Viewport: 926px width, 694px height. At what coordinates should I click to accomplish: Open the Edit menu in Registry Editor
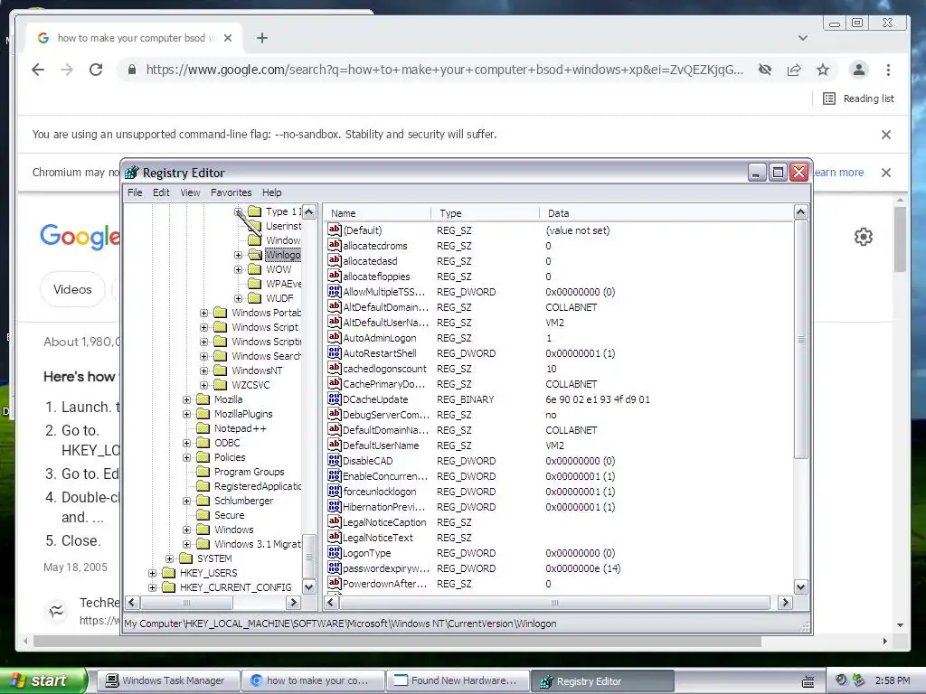pos(161,192)
